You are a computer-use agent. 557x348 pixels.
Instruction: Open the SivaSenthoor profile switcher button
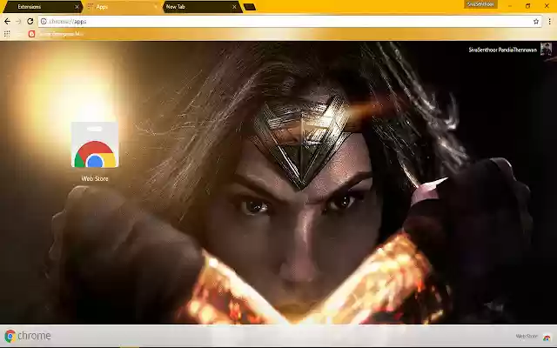(480, 4)
